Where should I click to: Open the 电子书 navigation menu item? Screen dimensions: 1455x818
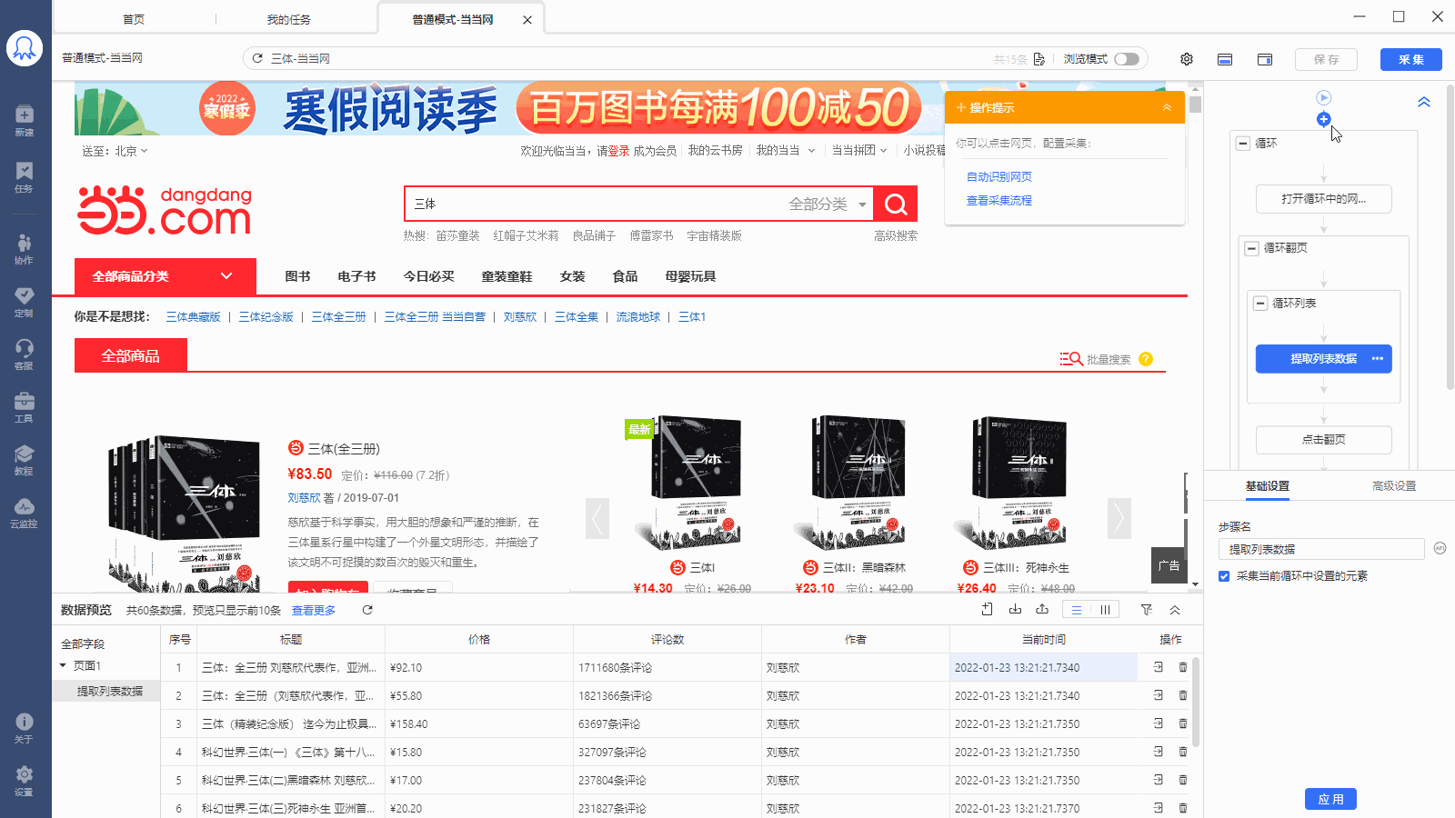[356, 276]
